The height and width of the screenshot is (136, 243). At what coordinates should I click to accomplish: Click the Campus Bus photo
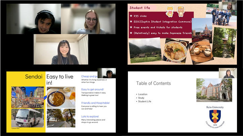tap(27, 117)
